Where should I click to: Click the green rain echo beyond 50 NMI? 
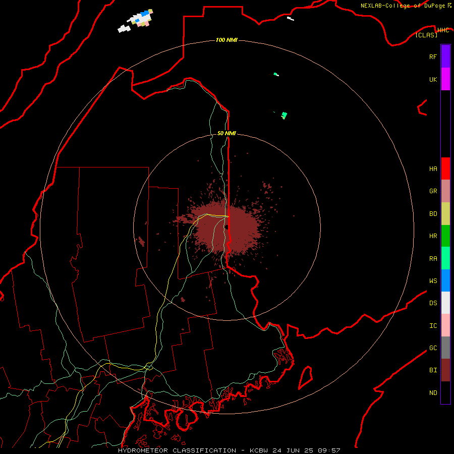point(285,116)
